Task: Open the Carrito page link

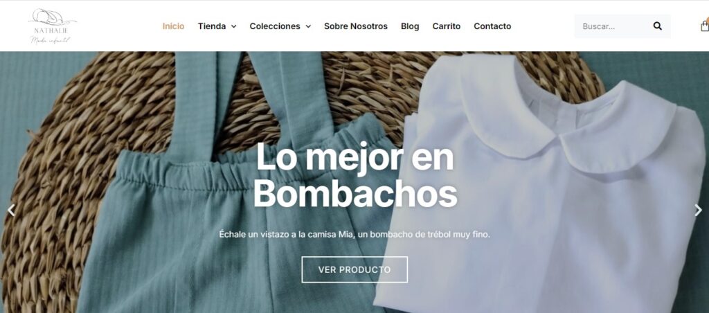Action: 447,26
